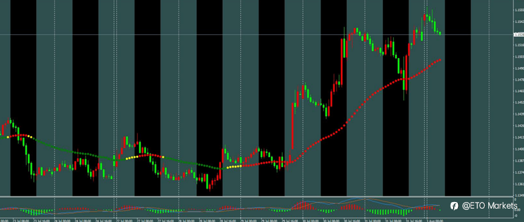Select the last green candle at current price
Screen dimensions: 524x222
coord(440,33)
